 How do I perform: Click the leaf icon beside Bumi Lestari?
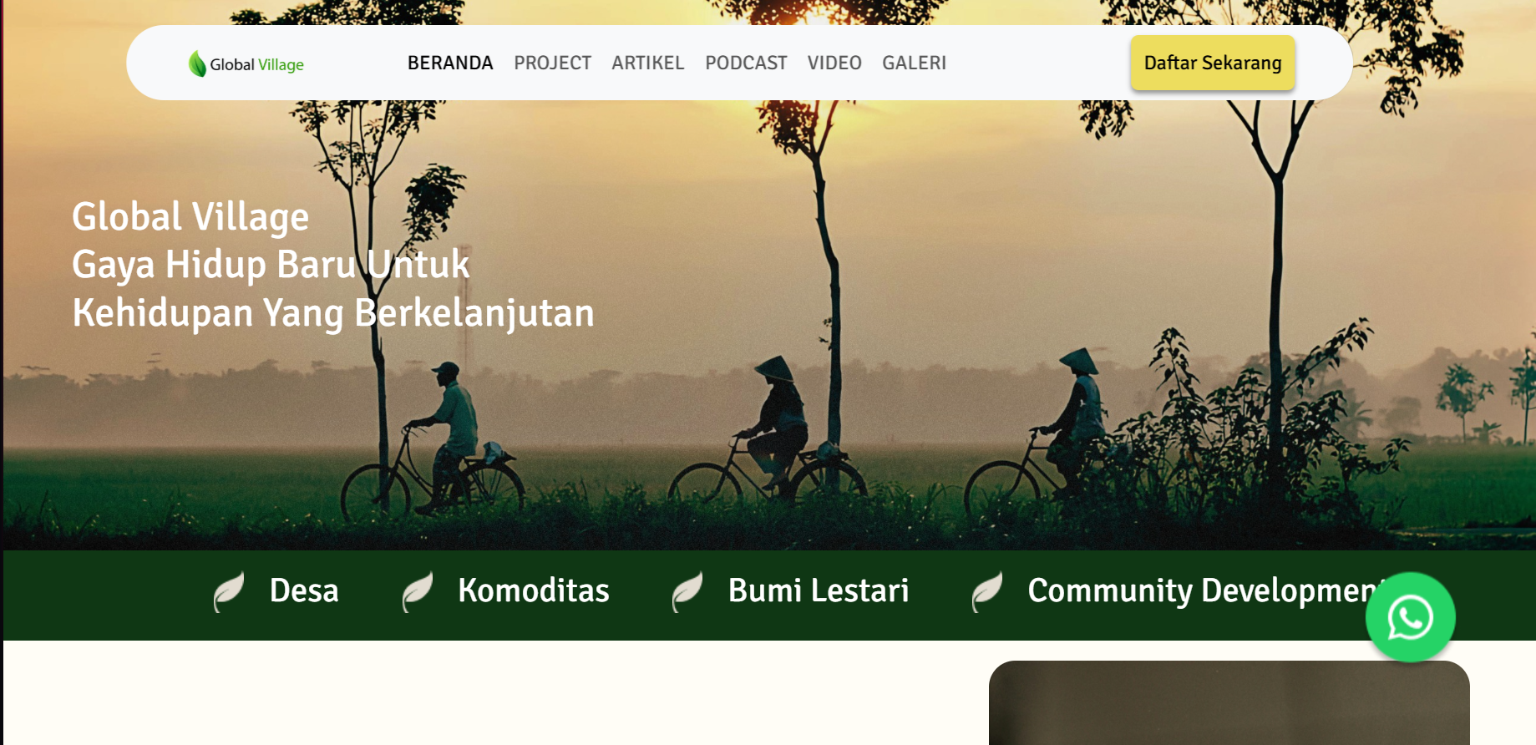coord(687,591)
